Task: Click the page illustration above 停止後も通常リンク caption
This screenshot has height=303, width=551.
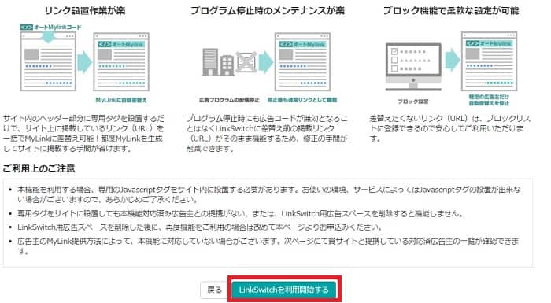Action: 302,62
